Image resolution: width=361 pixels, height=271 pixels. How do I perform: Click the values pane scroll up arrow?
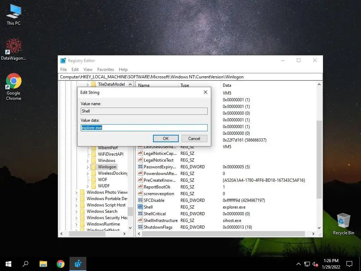(319, 85)
